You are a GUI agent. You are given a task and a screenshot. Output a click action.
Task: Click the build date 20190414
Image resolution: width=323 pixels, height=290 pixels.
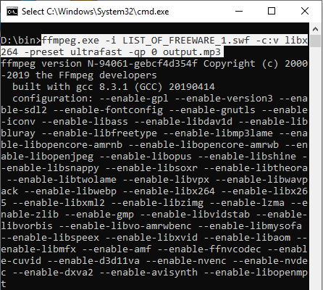[192, 87]
